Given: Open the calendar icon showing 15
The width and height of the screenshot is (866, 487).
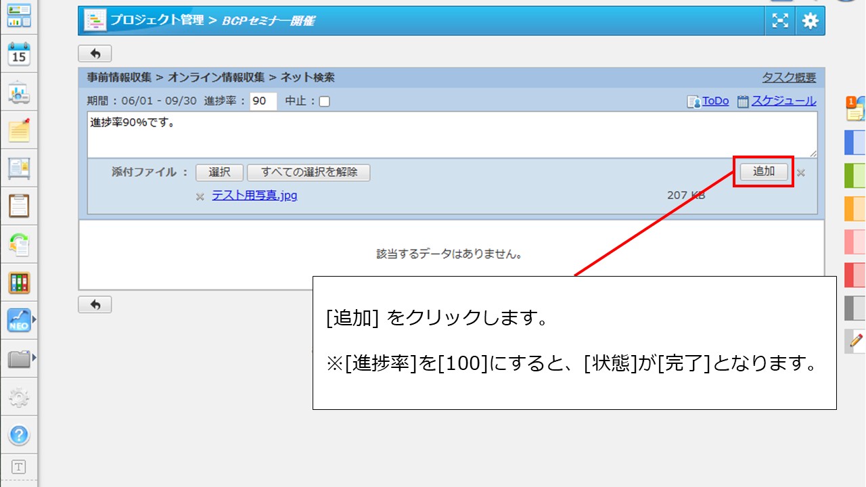Looking at the screenshot, I should coord(19,54).
